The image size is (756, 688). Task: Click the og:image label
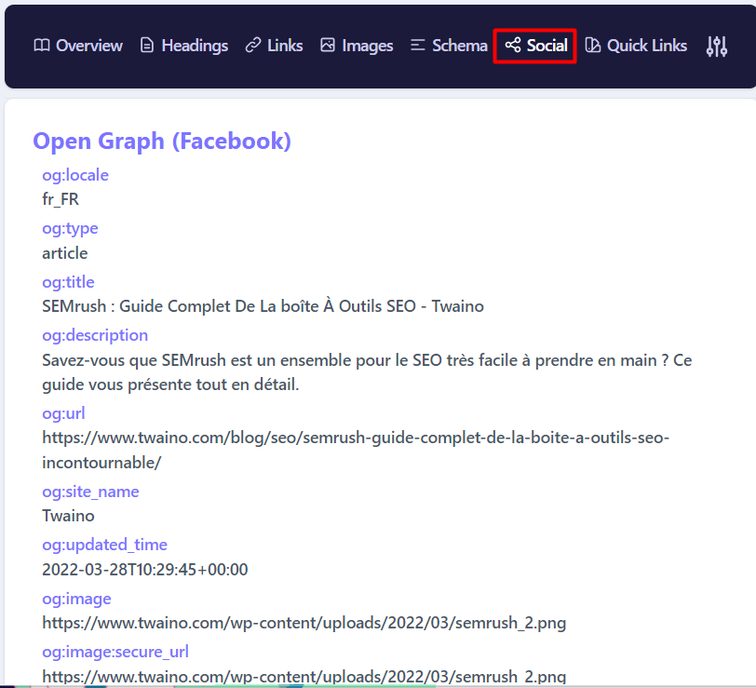point(76,599)
